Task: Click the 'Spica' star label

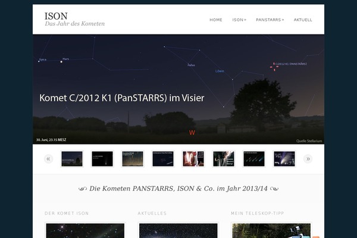Action: pos(43,59)
